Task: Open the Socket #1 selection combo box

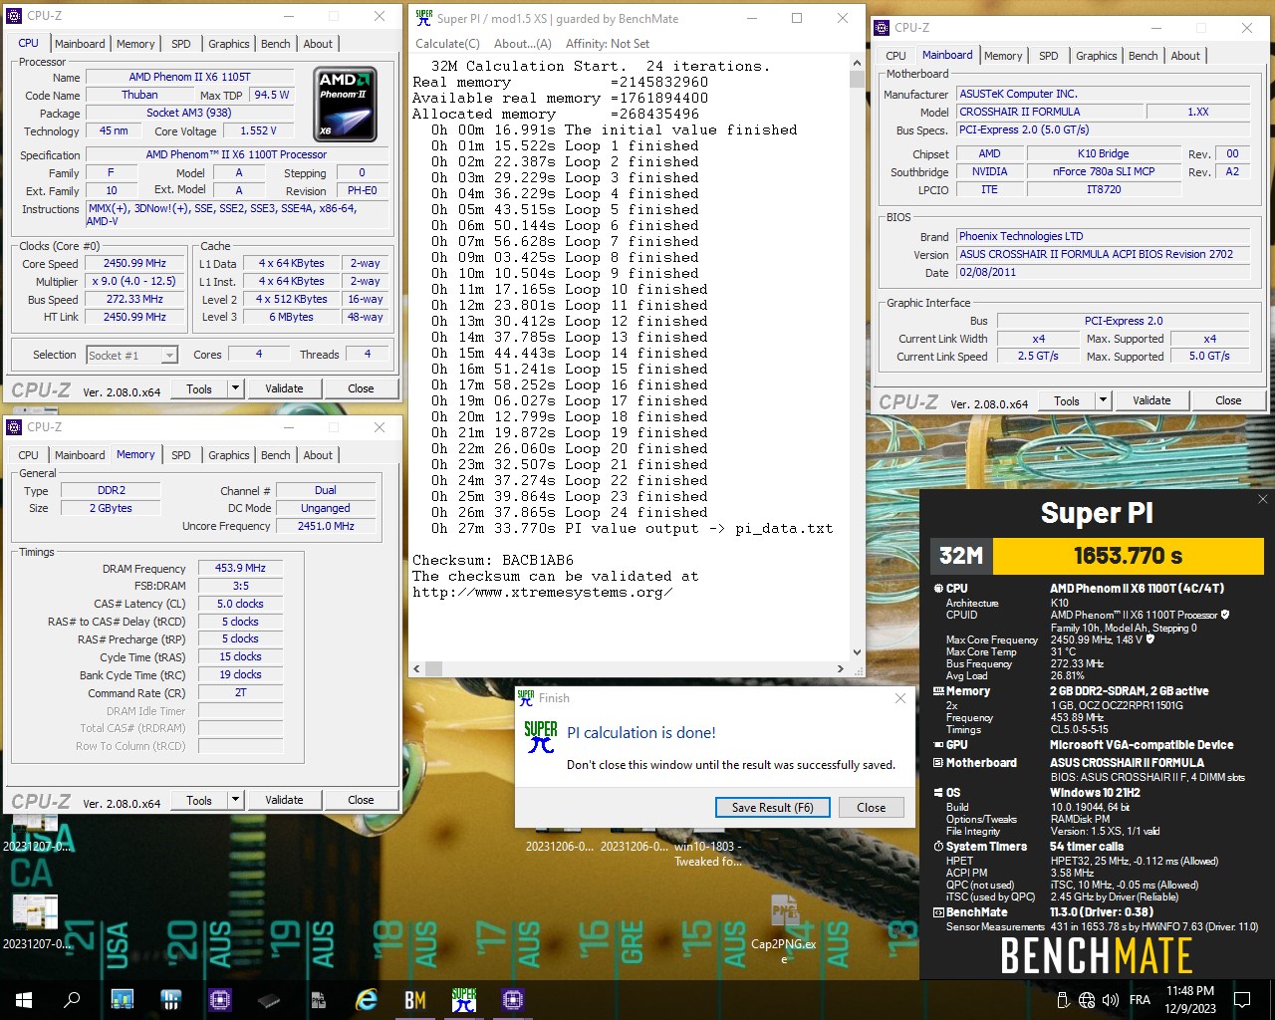Action: [131, 355]
